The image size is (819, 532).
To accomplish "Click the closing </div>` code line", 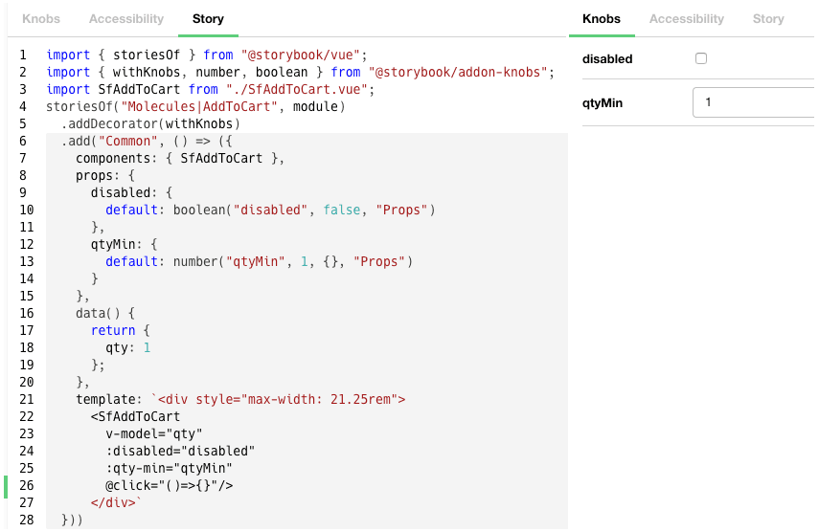I will 117,502.
